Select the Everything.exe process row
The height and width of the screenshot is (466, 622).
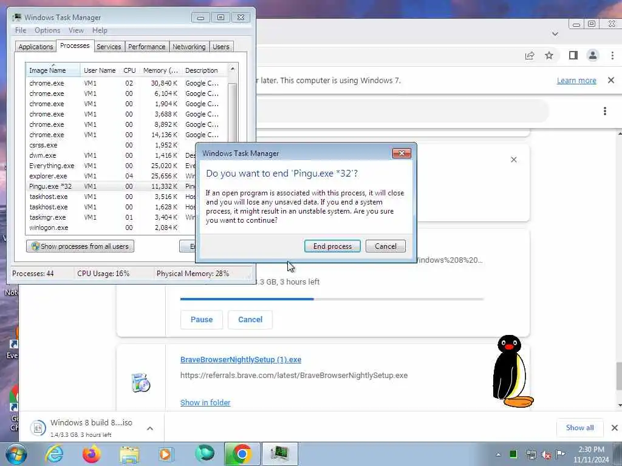[x=112, y=166]
